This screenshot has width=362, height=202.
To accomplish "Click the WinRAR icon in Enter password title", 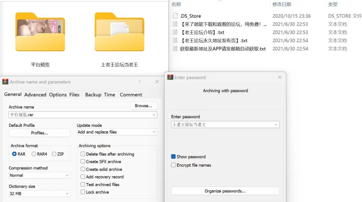I will pos(170,77).
